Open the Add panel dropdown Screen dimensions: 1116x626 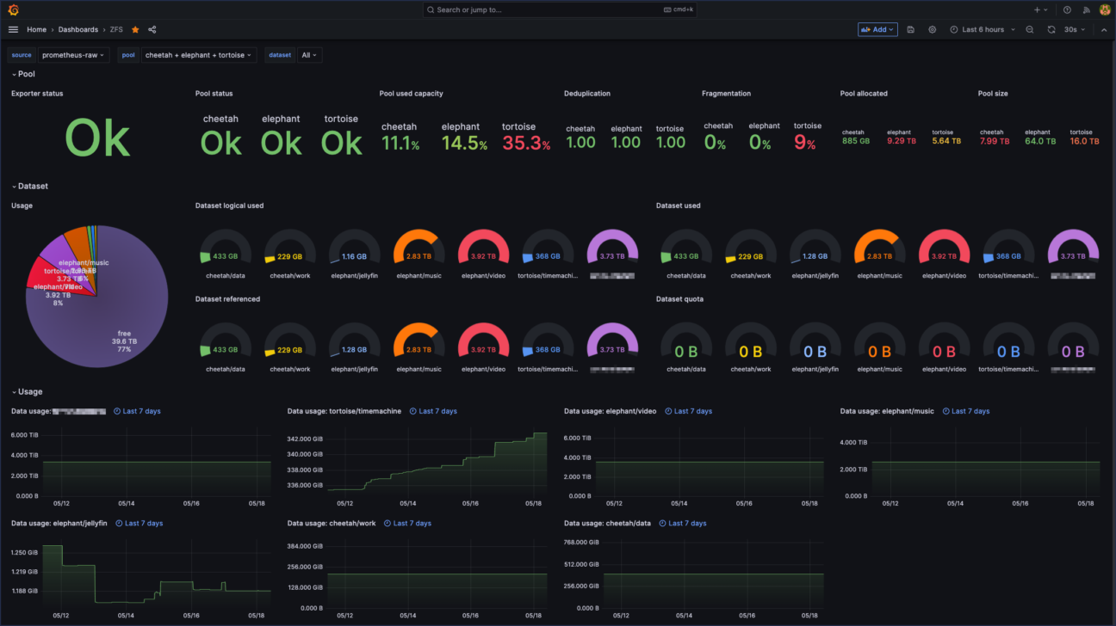coord(877,29)
